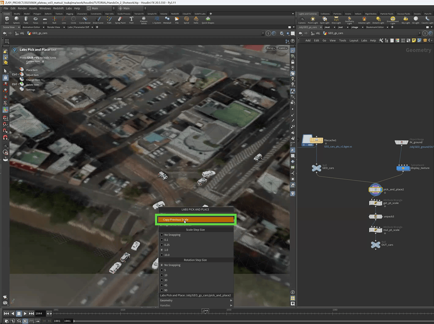
Task: Open the Layout menu in network editor
Action: tap(353, 40)
